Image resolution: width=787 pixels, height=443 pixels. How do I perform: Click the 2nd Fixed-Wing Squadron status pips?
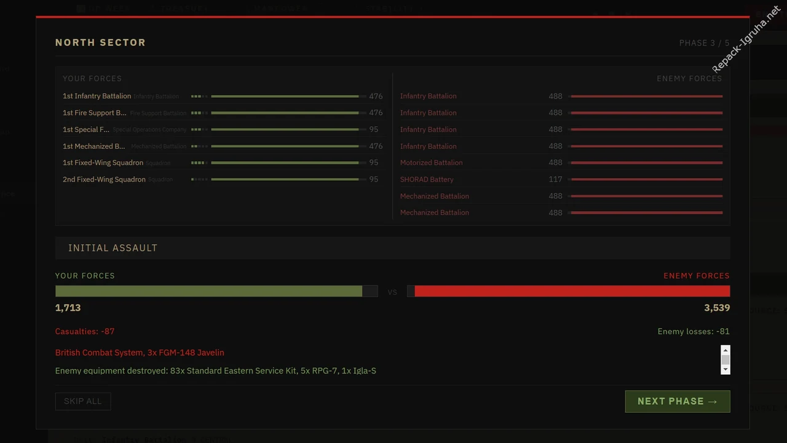[x=199, y=179]
